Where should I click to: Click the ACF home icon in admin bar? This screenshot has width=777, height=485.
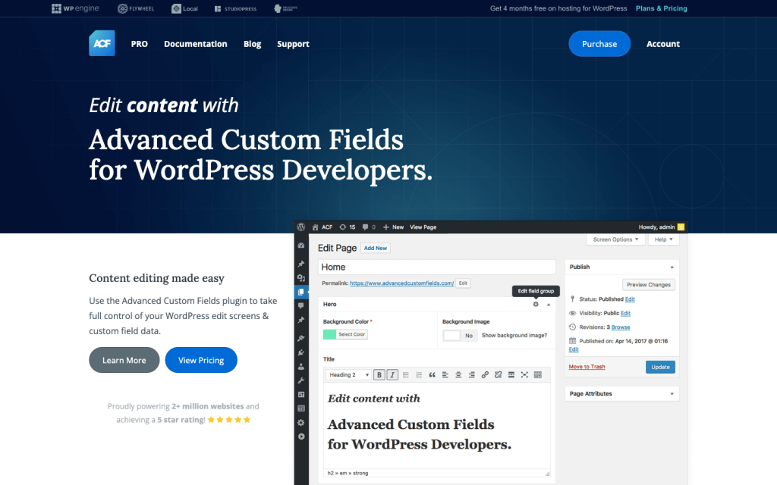(315, 227)
